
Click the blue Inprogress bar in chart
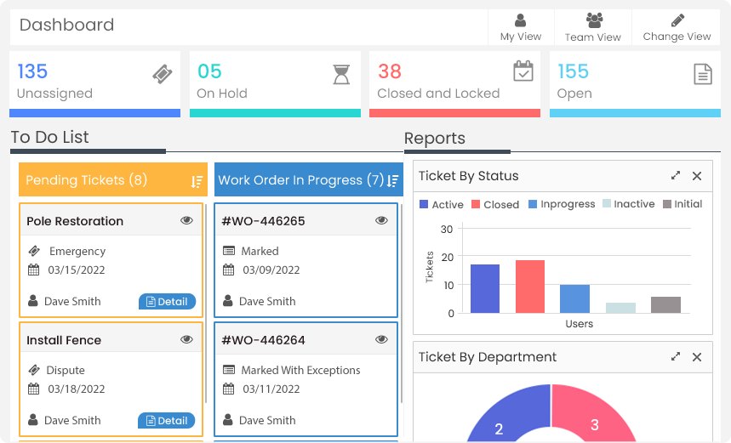(574, 299)
